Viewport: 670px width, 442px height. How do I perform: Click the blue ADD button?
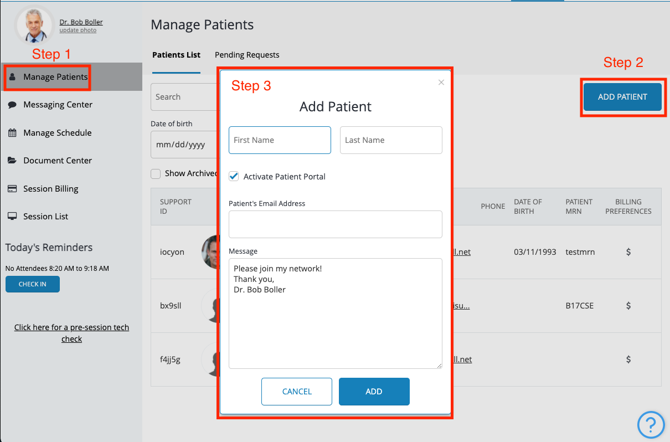pos(374,392)
